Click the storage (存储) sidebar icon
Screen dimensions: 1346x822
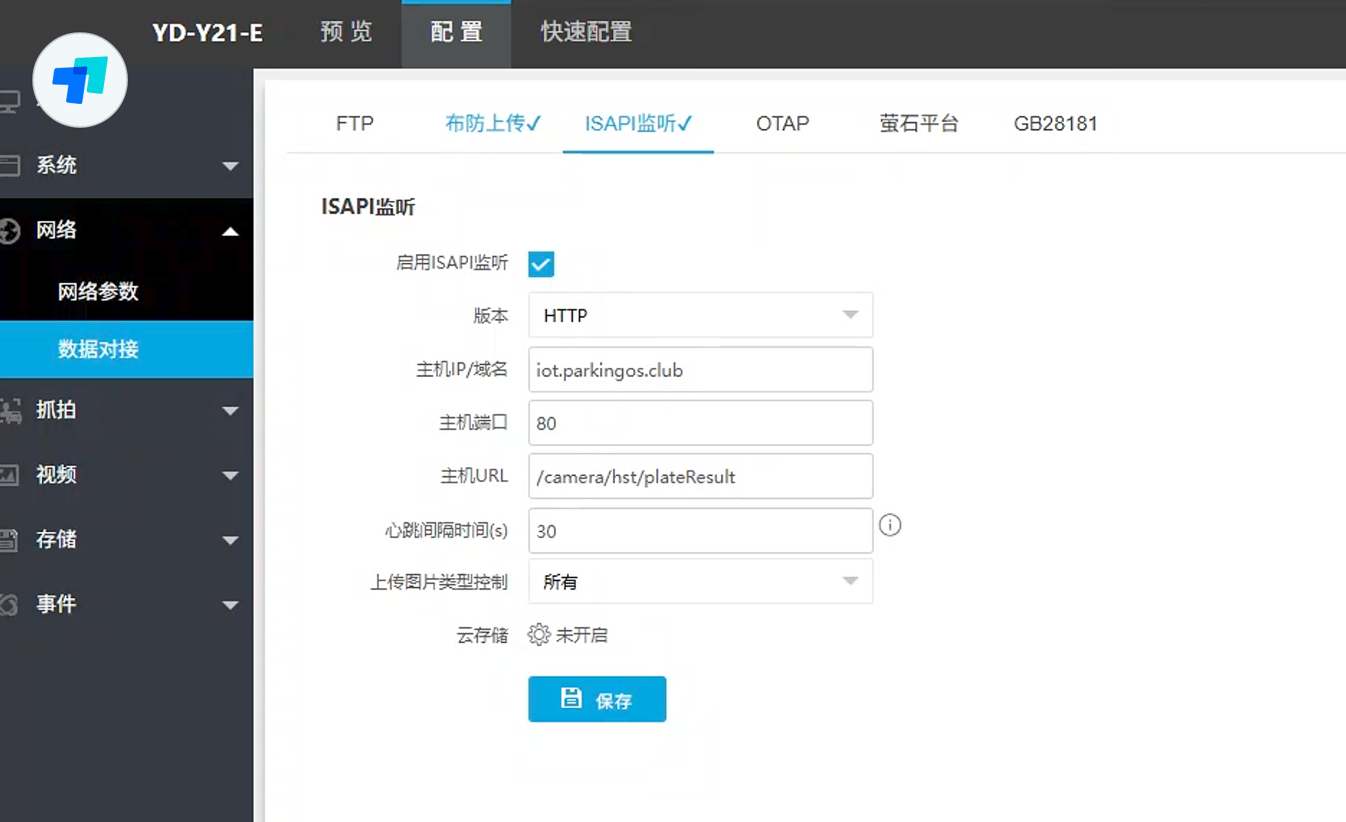pyautogui.click(x=9, y=540)
